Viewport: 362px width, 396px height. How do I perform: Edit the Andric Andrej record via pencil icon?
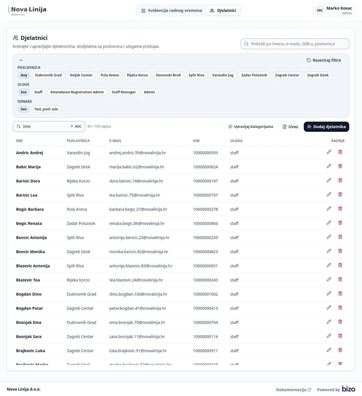point(329,152)
